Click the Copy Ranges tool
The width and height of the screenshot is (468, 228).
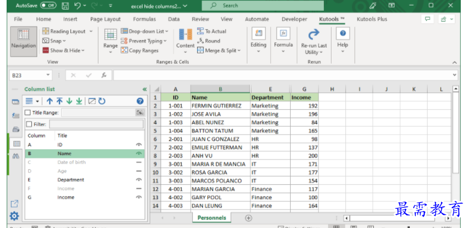[140, 50]
